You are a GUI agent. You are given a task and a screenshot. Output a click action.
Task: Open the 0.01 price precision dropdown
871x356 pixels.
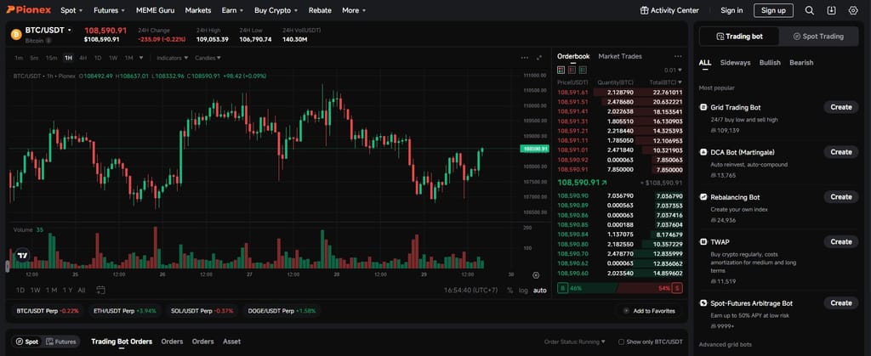click(674, 70)
